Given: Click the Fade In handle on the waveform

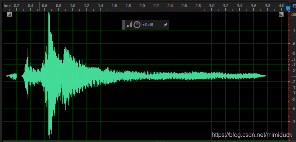Looking at the screenshot, I should pos(9,14).
